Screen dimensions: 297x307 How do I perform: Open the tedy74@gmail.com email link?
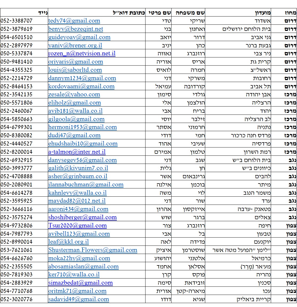pos(74,21)
